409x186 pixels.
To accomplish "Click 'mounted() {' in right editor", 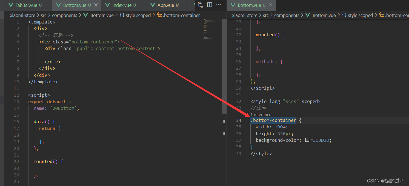I will [271, 35].
